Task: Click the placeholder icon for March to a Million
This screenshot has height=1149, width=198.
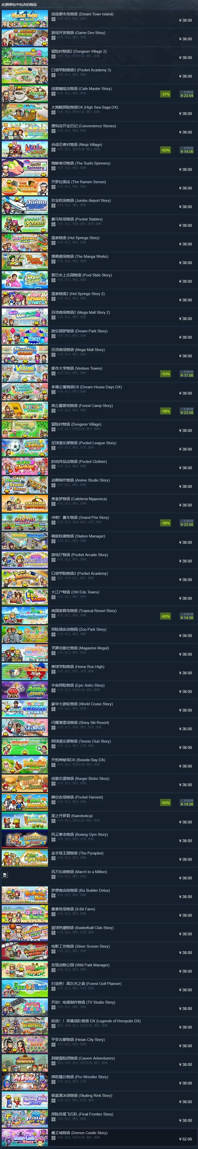Action: pyautogui.click(x=5, y=874)
